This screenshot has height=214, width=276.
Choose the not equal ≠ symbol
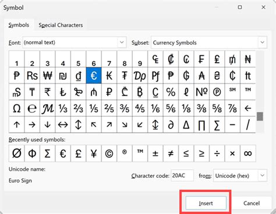coord(171,154)
